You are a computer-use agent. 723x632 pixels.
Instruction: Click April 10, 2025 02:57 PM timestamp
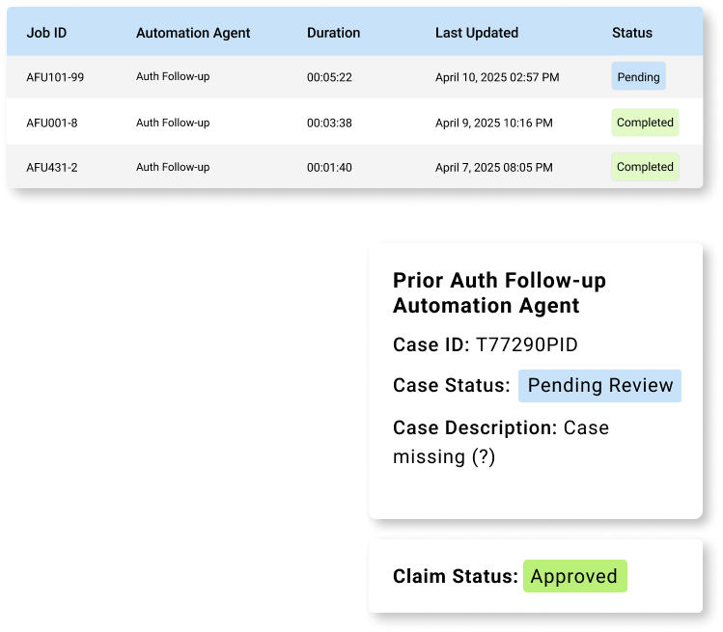(497, 77)
